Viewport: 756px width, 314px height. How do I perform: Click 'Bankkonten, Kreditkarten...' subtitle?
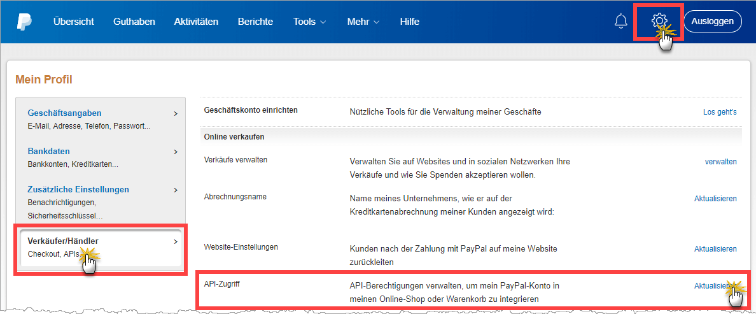point(73,164)
